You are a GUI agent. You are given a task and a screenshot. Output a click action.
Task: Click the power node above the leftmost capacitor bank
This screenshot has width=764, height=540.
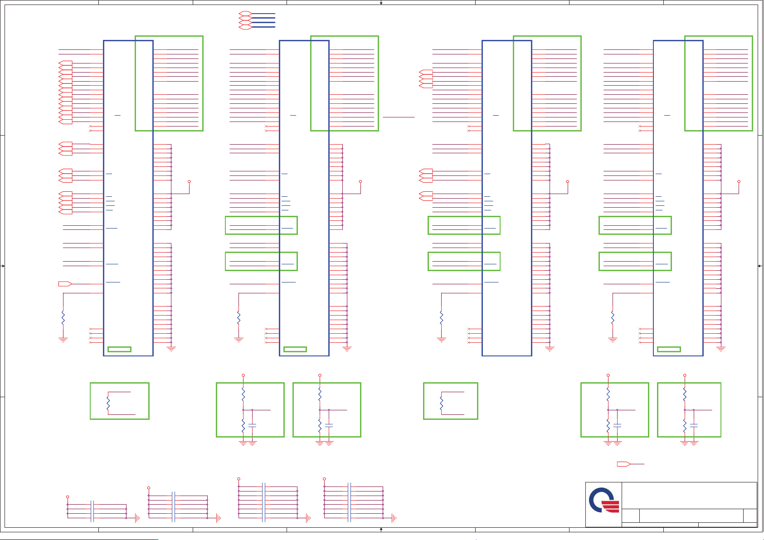click(x=68, y=497)
